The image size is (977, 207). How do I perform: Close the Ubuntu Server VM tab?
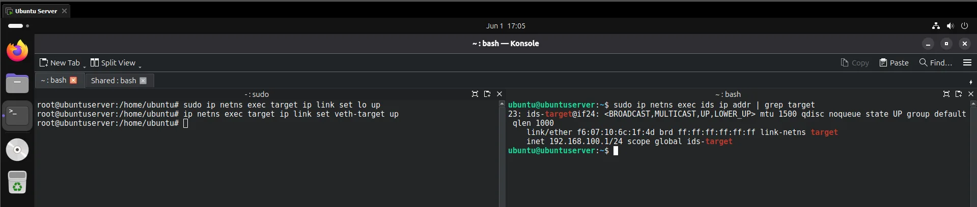pos(64,11)
